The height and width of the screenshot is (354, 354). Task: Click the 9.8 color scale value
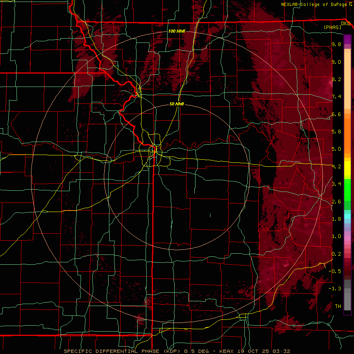(336, 44)
